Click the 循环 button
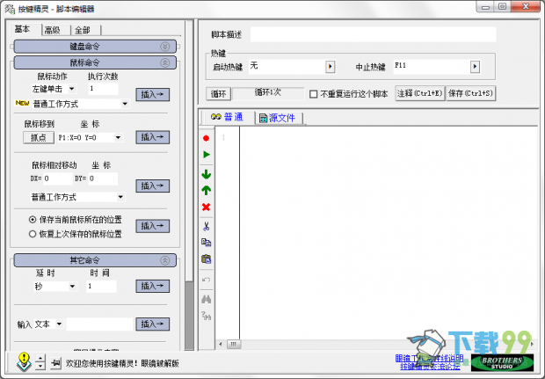The image size is (545, 379). pos(218,94)
